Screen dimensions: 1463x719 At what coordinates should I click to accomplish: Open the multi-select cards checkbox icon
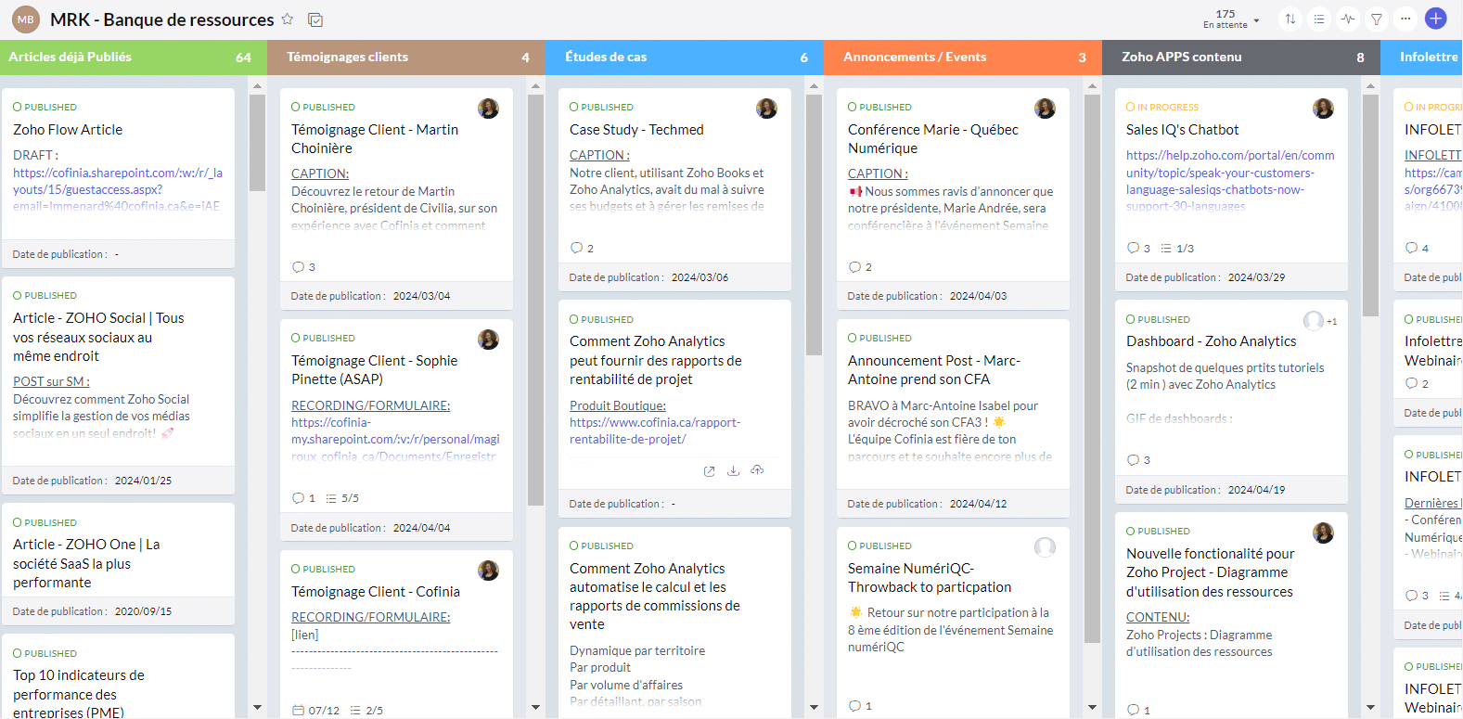(315, 19)
